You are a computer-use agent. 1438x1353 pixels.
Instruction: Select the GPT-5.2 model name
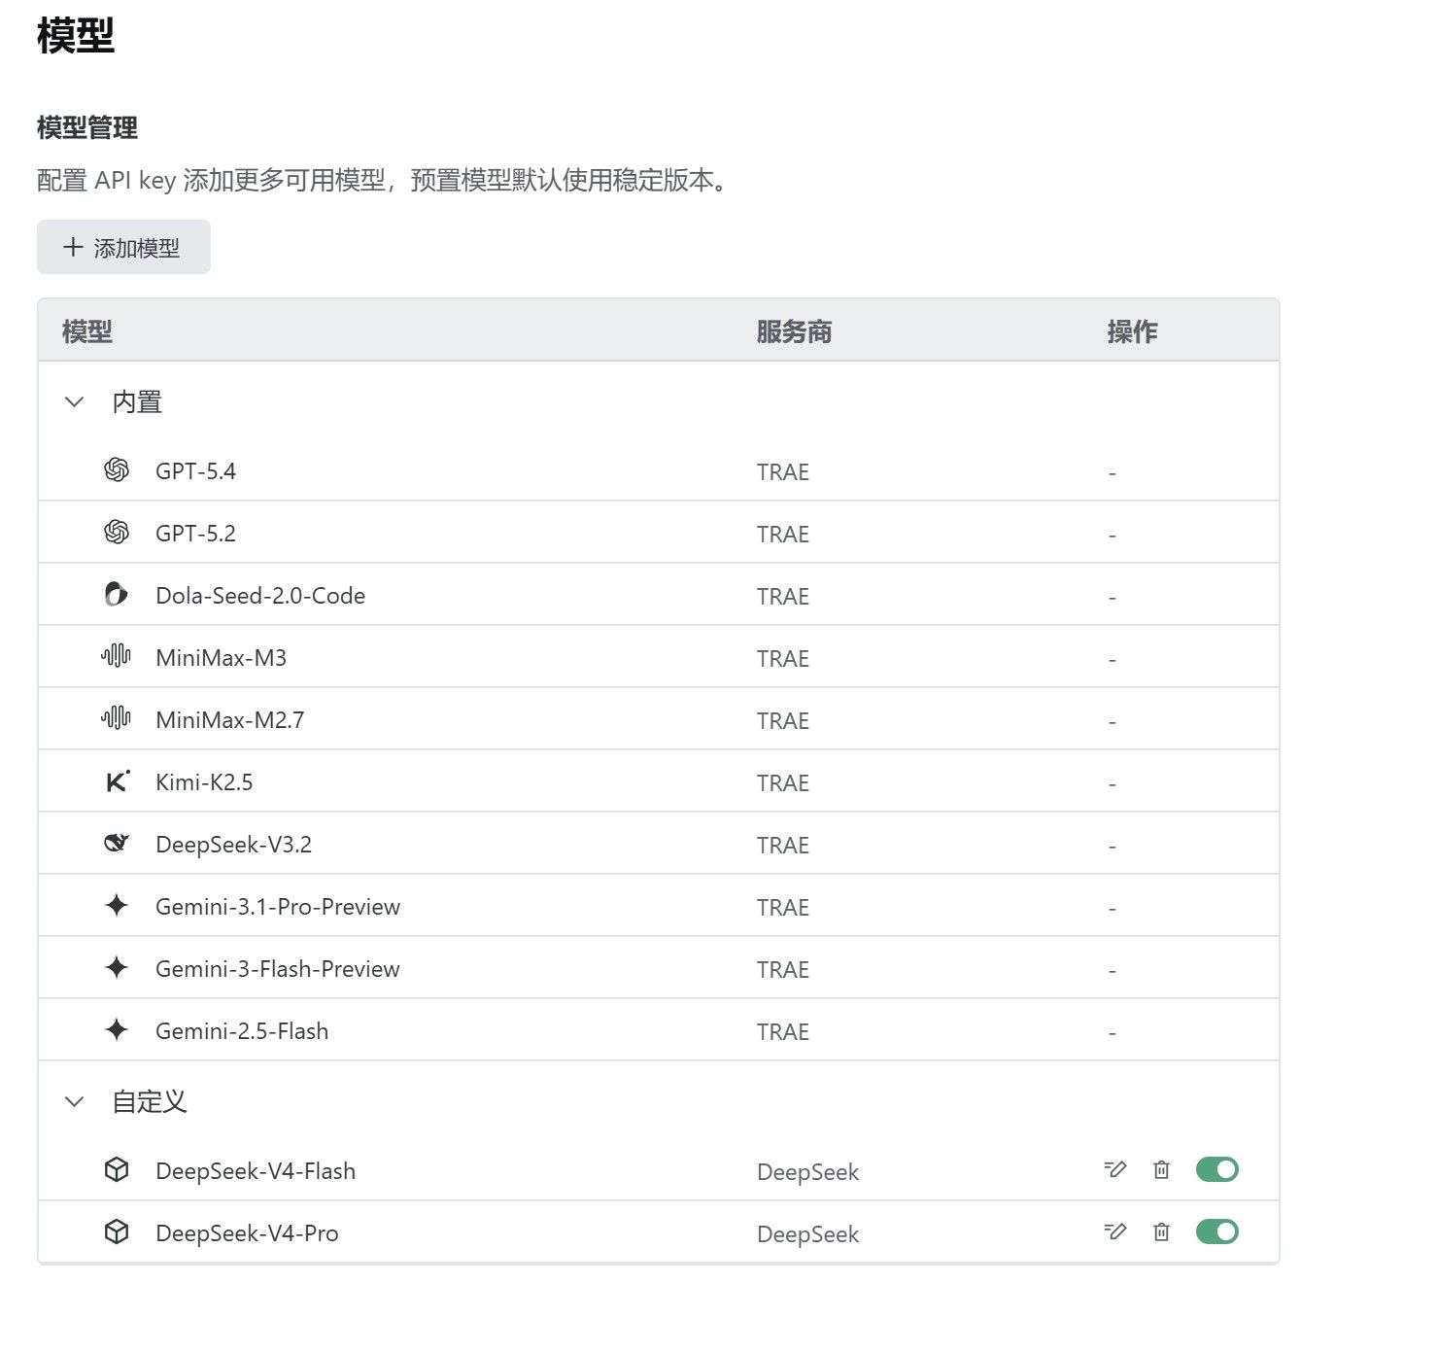195,534
